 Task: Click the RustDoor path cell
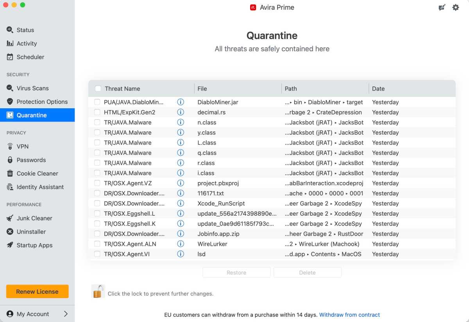[324, 234]
